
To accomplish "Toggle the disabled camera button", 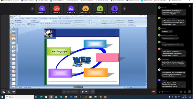I will tap(14, 92).
